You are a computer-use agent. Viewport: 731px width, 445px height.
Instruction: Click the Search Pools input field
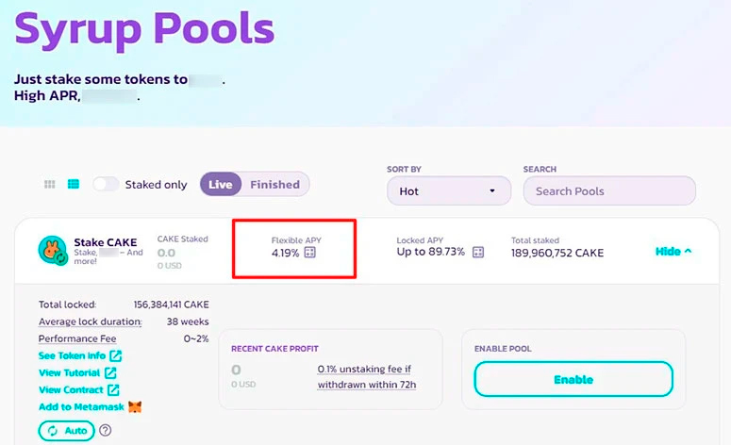(x=609, y=190)
